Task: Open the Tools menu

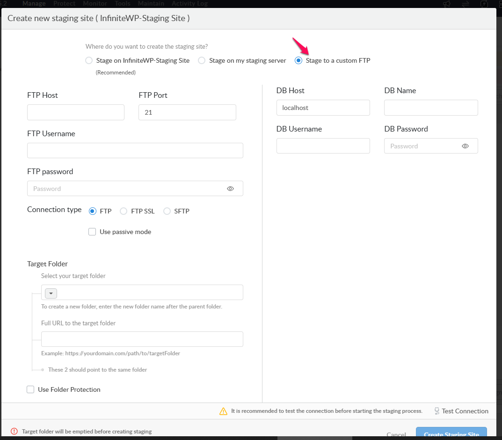Action: [123, 4]
